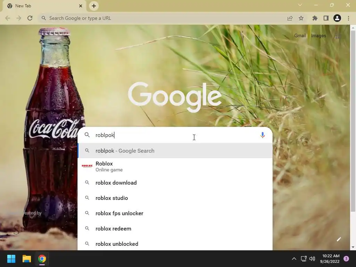Select the New Tab tab

pyautogui.click(x=44, y=6)
